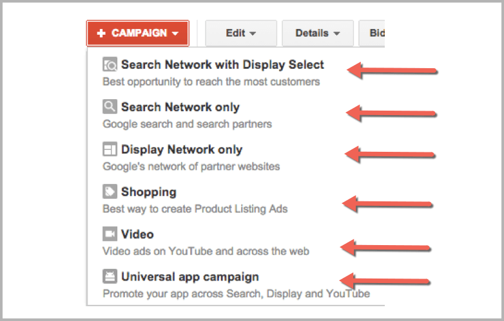Screen dimensions: 504x321
Task: Pick the Shopping campaign type
Action: (148, 192)
